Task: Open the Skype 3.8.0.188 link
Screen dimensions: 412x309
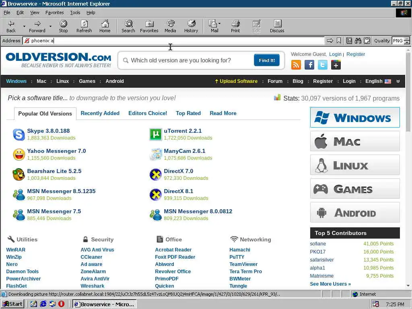Action: (48, 131)
